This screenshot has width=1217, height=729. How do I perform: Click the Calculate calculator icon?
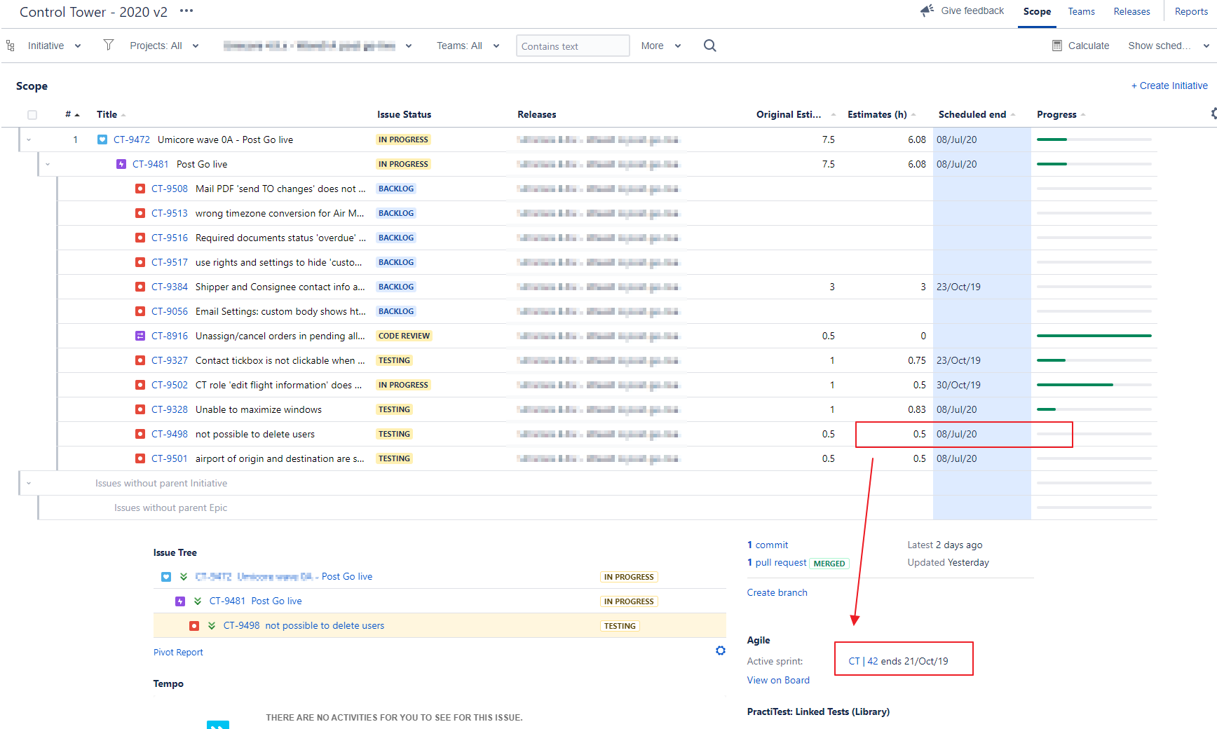[1057, 46]
